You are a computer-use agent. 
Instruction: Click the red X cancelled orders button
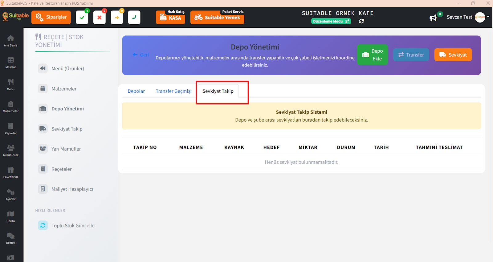pos(99,17)
